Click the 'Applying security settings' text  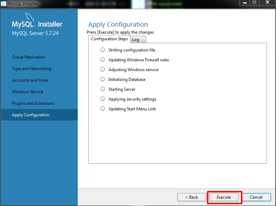click(132, 99)
